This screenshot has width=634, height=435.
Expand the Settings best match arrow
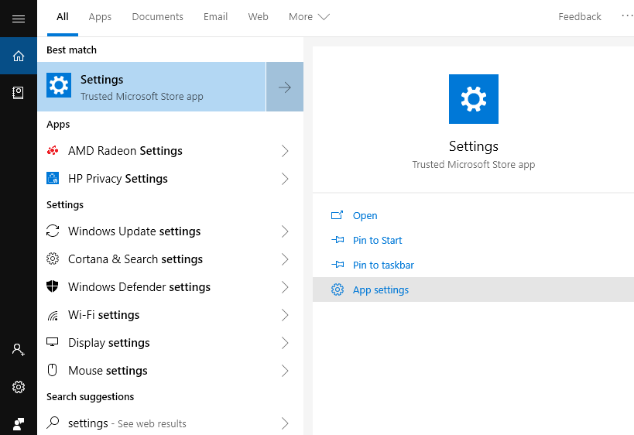point(285,87)
